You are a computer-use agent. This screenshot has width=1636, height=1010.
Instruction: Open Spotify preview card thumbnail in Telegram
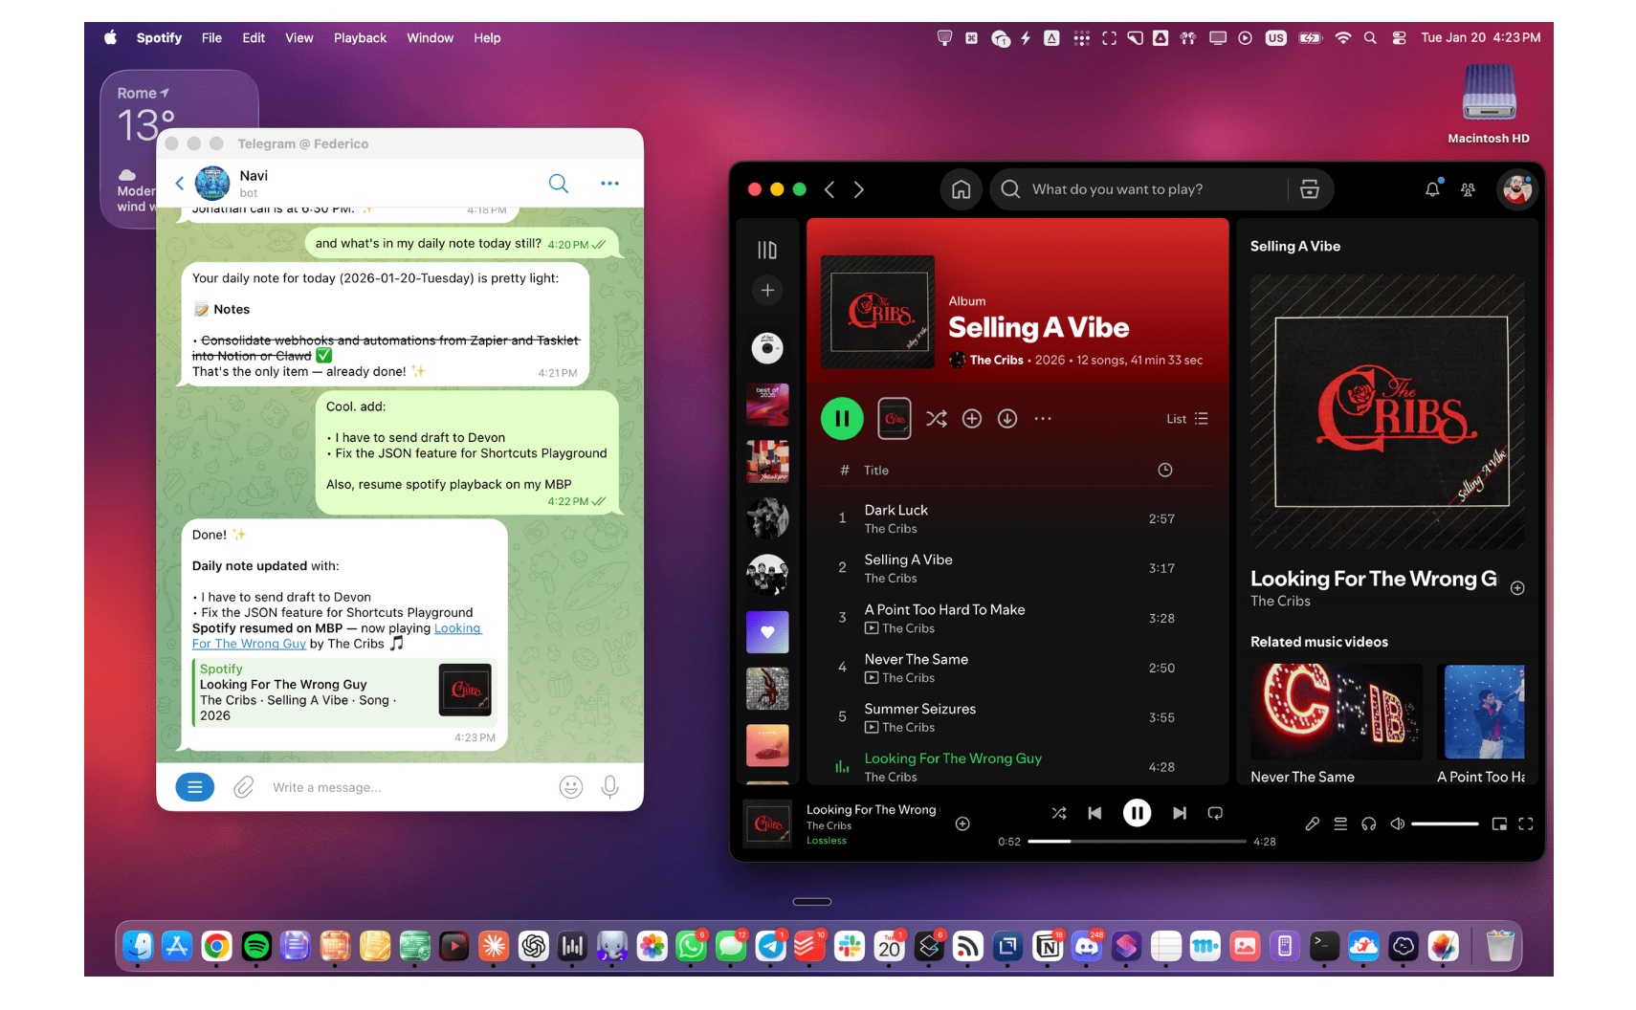pyautogui.click(x=465, y=691)
